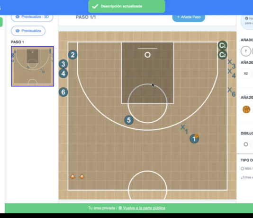Viewport: 253px width, 218px height.
Task: Click the Previsualiza button
Action: click(x=28, y=31)
